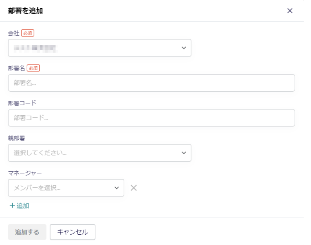Click the 親部署 field label

pyautogui.click(x=17, y=138)
